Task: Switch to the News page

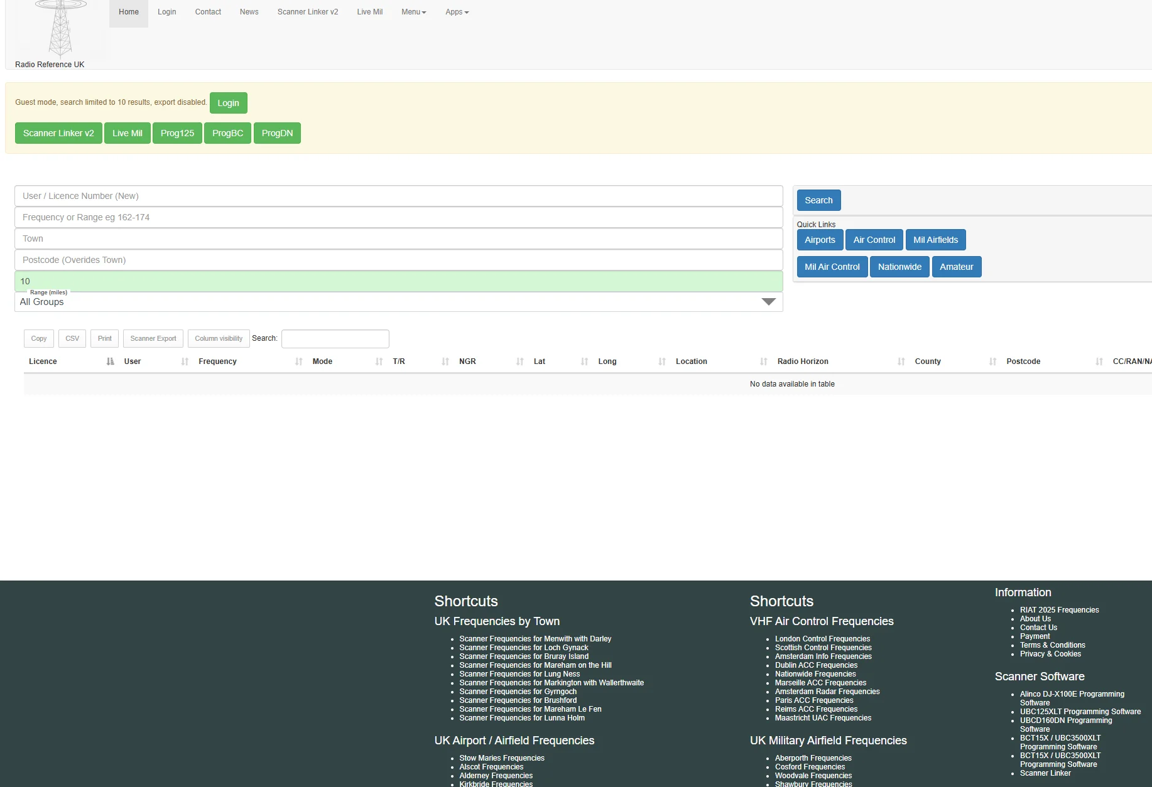Action: [249, 12]
